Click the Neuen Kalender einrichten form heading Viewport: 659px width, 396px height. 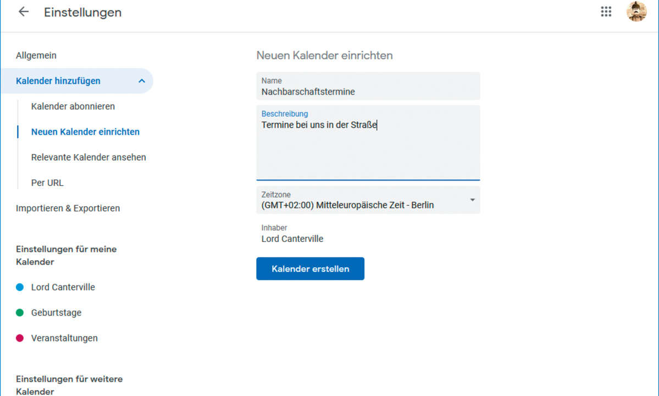click(324, 56)
